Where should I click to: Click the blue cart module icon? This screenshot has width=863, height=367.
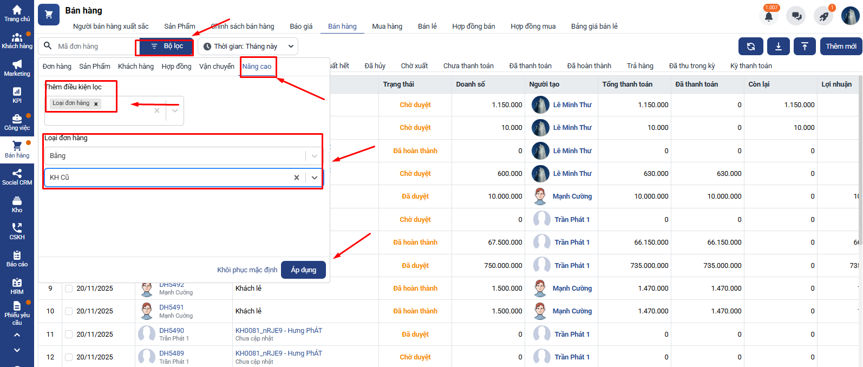(49, 15)
